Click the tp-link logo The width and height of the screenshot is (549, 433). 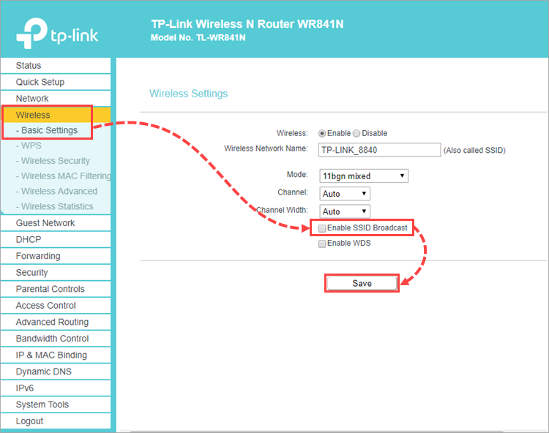[x=57, y=33]
